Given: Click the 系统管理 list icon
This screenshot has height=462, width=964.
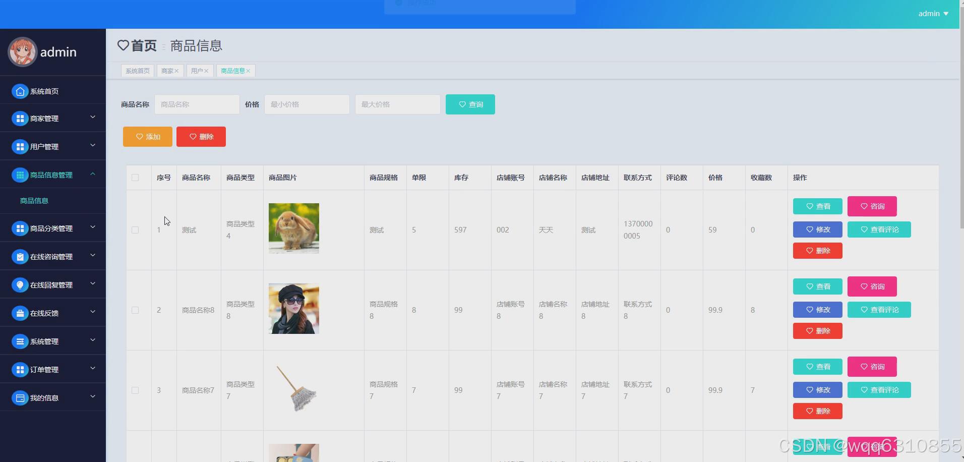Looking at the screenshot, I should click(20, 341).
